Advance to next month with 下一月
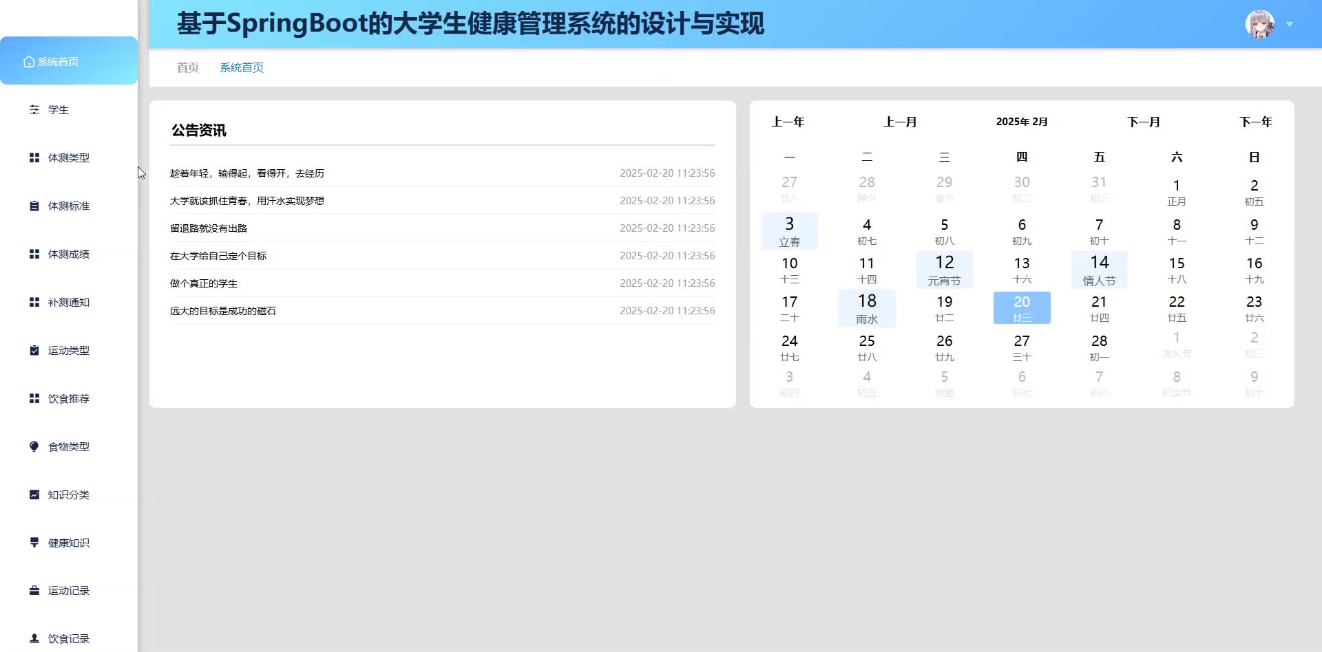Viewport: 1322px width, 652px height. (x=1144, y=122)
